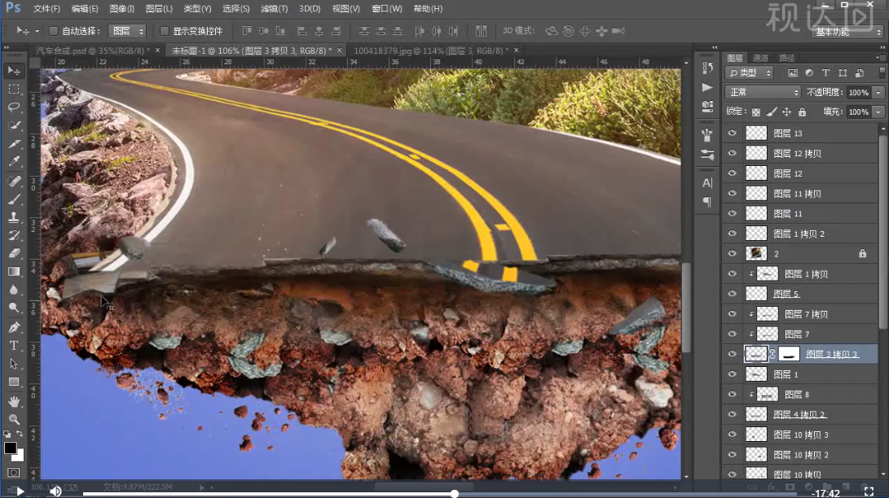Select layer 图层 4 拷贝 2 in the list
This screenshot has width=889, height=498.
pyautogui.click(x=799, y=414)
